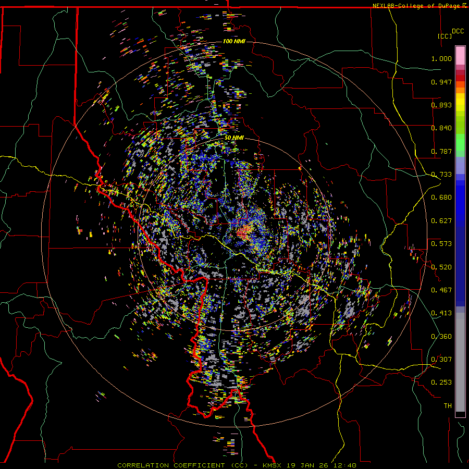Click the [CC] legend unit label
The image size is (469, 469).
(445, 36)
